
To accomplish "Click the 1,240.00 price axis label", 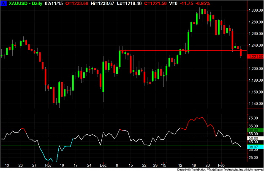I will pyautogui.click(x=256, y=45).
